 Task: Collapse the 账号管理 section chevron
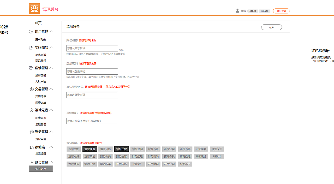(51, 162)
